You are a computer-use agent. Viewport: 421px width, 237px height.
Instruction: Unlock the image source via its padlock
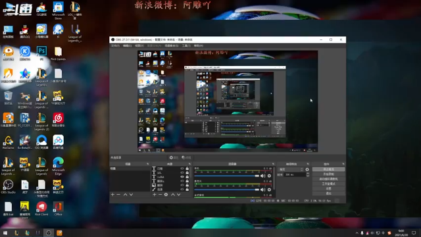click(187, 185)
